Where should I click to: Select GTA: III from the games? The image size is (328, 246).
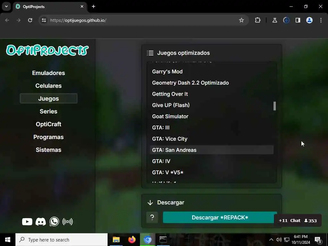(x=211, y=127)
